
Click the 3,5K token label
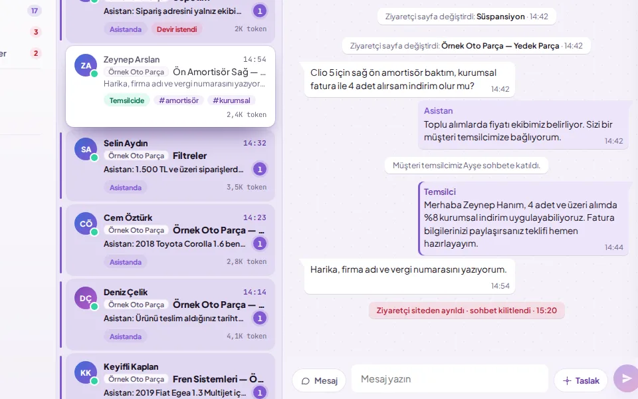[247, 188]
